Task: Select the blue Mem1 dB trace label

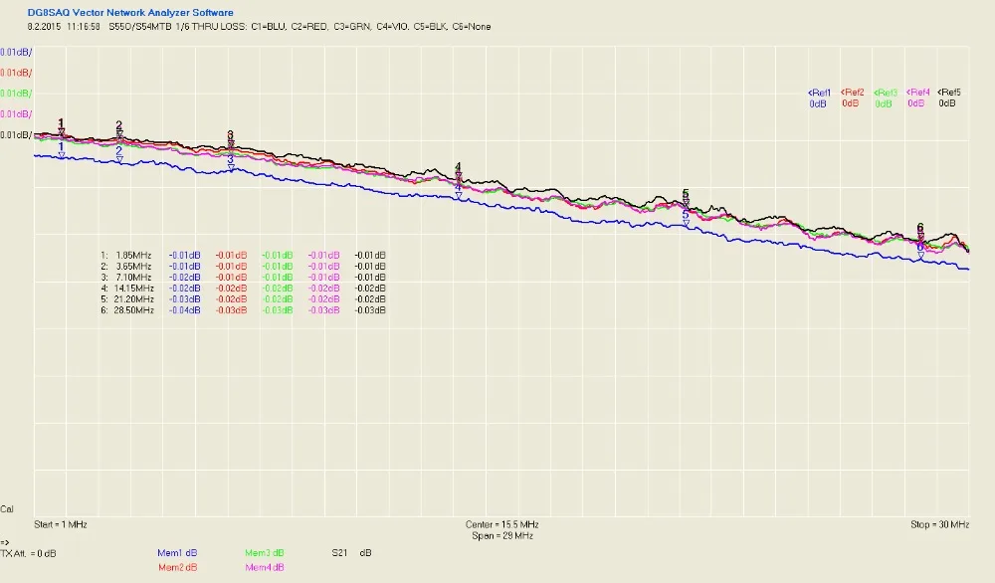Action: point(177,553)
